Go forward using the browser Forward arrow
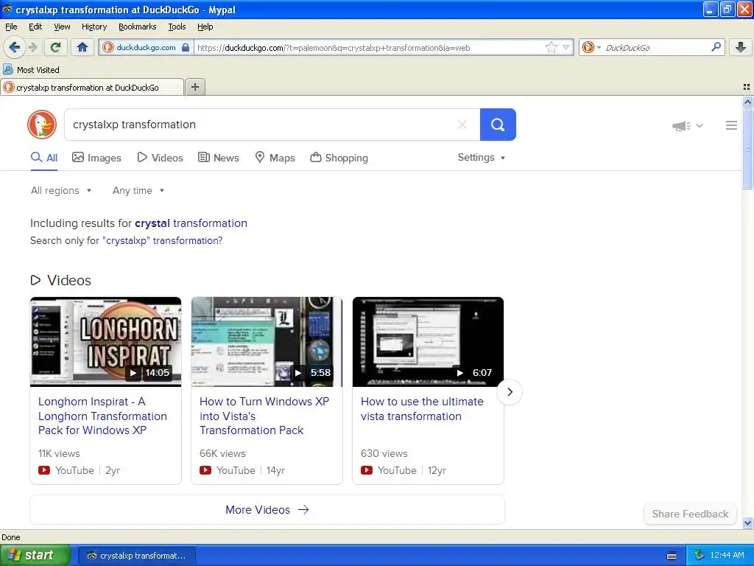Screen dimensions: 754x566 coord(32,47)
